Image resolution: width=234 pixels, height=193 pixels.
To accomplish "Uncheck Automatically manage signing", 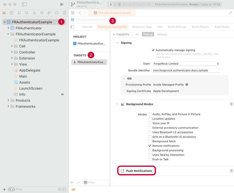I will 153,50.
